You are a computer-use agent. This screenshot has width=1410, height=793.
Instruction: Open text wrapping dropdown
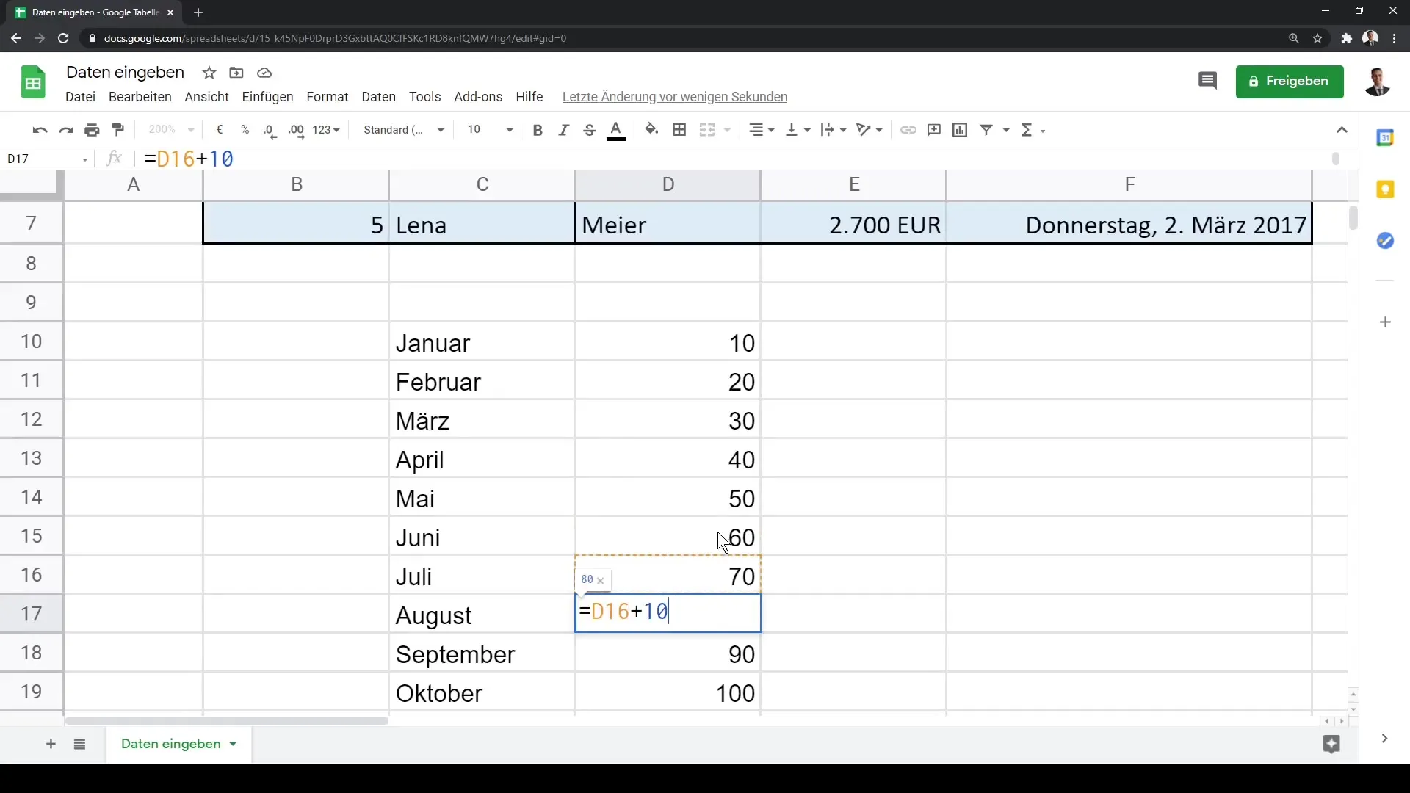pos(834,130)
